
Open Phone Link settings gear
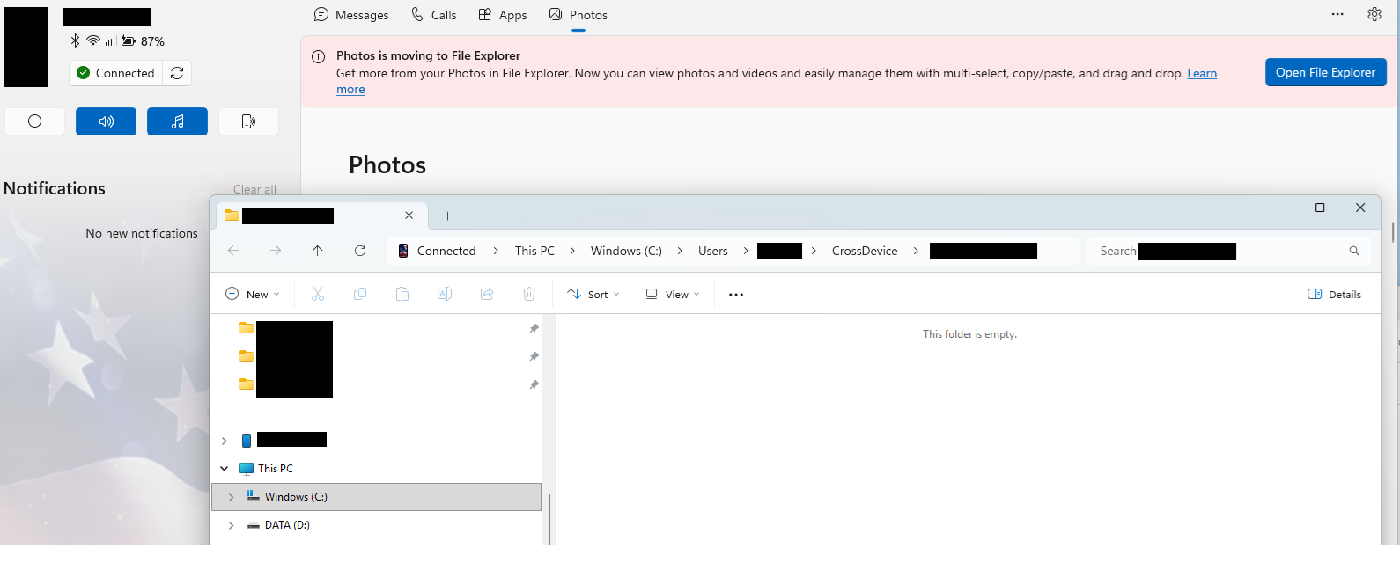point(1374,14)
